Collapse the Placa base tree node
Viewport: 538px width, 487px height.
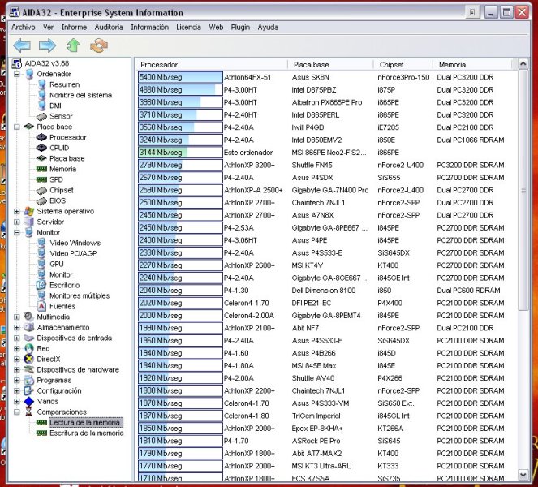[x=16, y=127]
